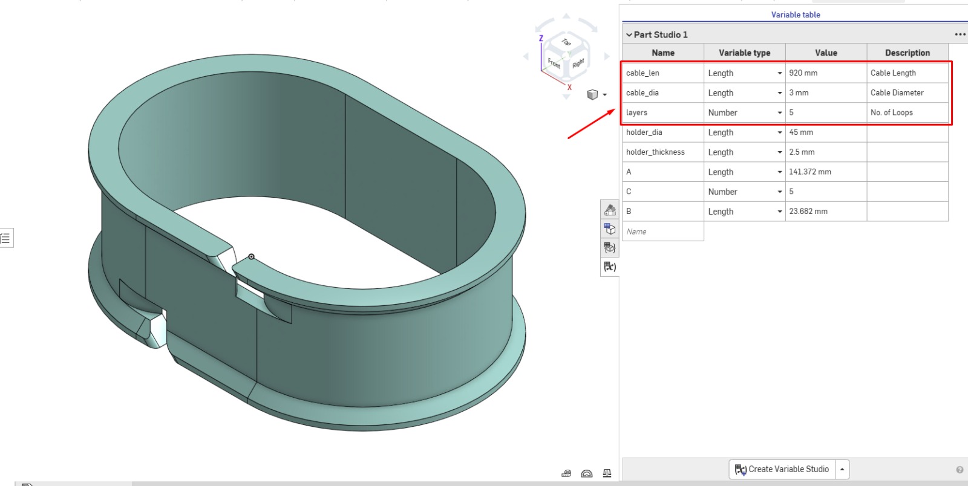Rotate view with cube's right arrow

pos(607,56)
